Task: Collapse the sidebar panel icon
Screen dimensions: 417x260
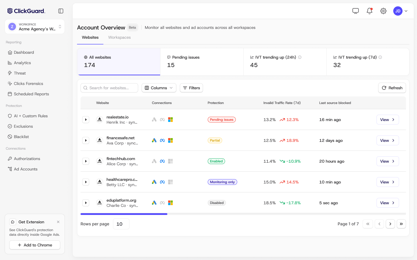Action: [61, 11]
